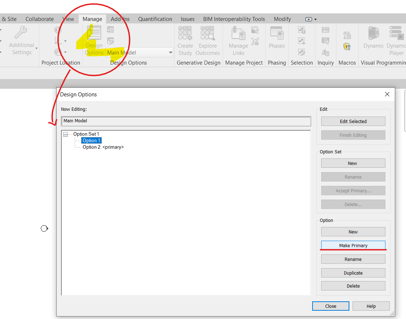Click the Edit selection icon in Selection panel
Screen dimensions: 406x319
pos(302,52)
